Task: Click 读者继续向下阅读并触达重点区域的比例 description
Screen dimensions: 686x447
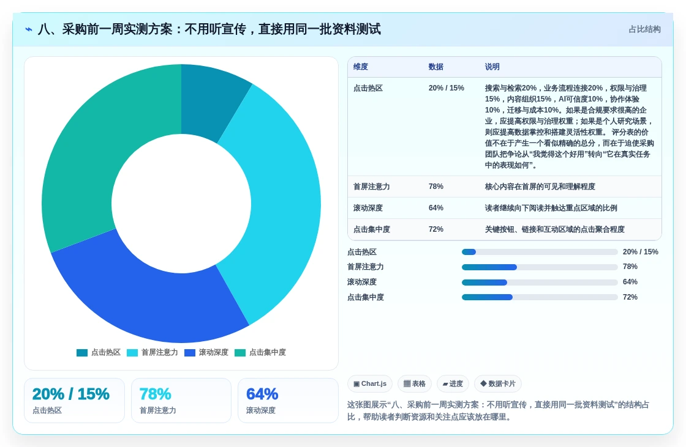Action: 551,208
